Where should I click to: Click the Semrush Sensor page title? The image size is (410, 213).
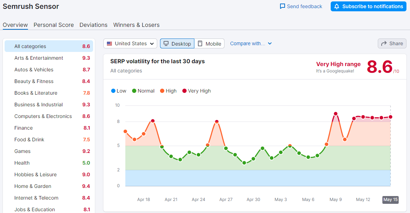click(x=31, y=6)
